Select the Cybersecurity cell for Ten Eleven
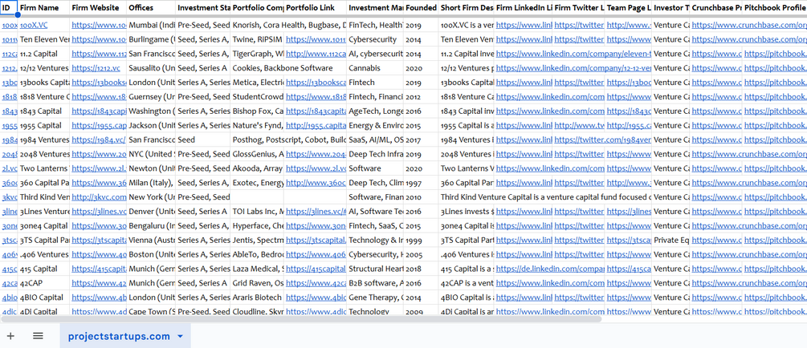807x348 pixels. tap(375, 39)
